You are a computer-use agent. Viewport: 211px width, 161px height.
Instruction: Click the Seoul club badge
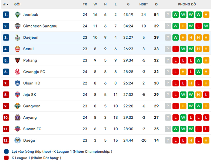coord(18,49)
